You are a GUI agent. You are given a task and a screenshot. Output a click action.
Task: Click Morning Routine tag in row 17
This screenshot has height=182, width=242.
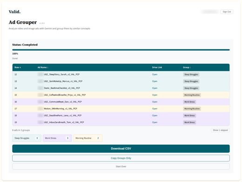192,108
